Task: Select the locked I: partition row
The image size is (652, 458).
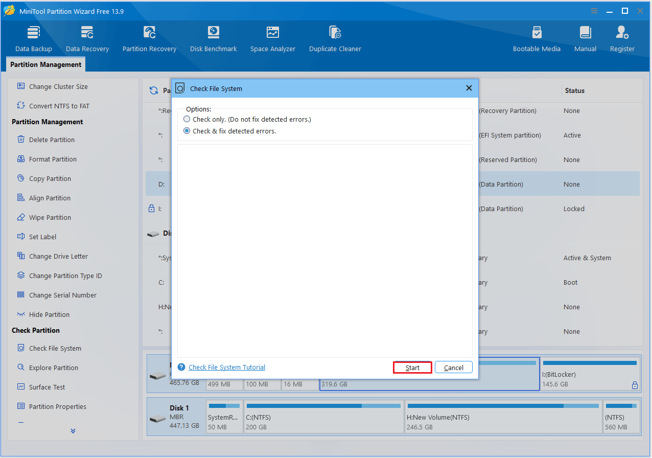Action: (392, 209)
